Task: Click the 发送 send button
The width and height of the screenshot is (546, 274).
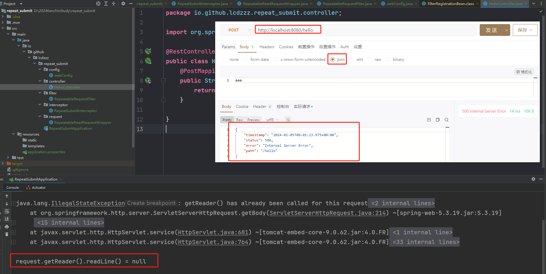Action: click(491, 30)
